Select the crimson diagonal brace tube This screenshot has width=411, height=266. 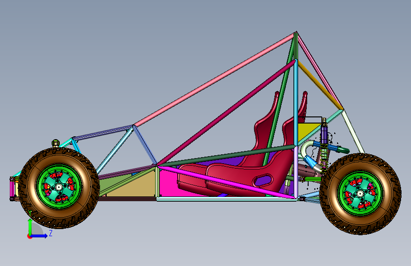226,113
